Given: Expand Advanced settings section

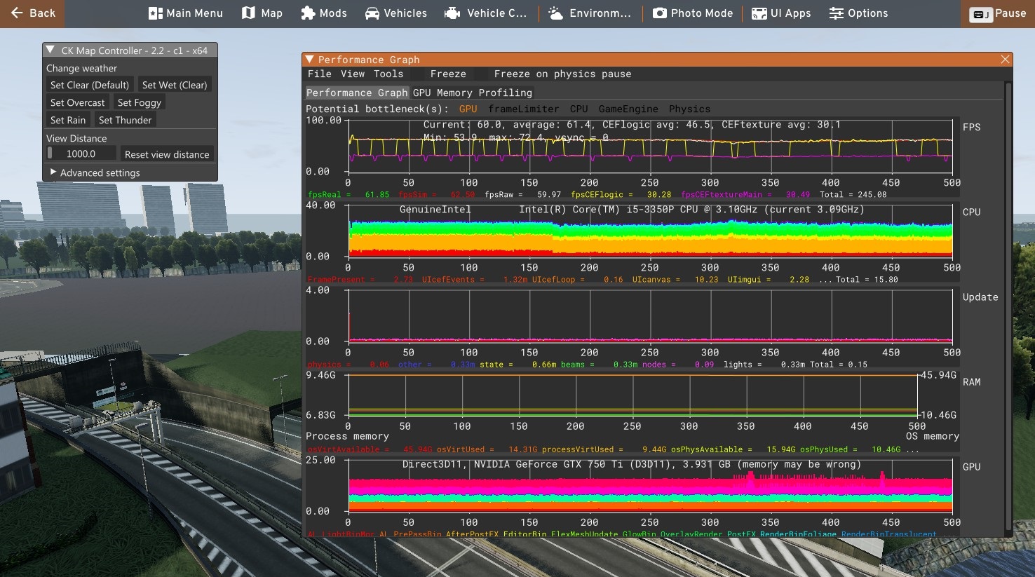Looking at the screenshot, I should coord(53,172).
